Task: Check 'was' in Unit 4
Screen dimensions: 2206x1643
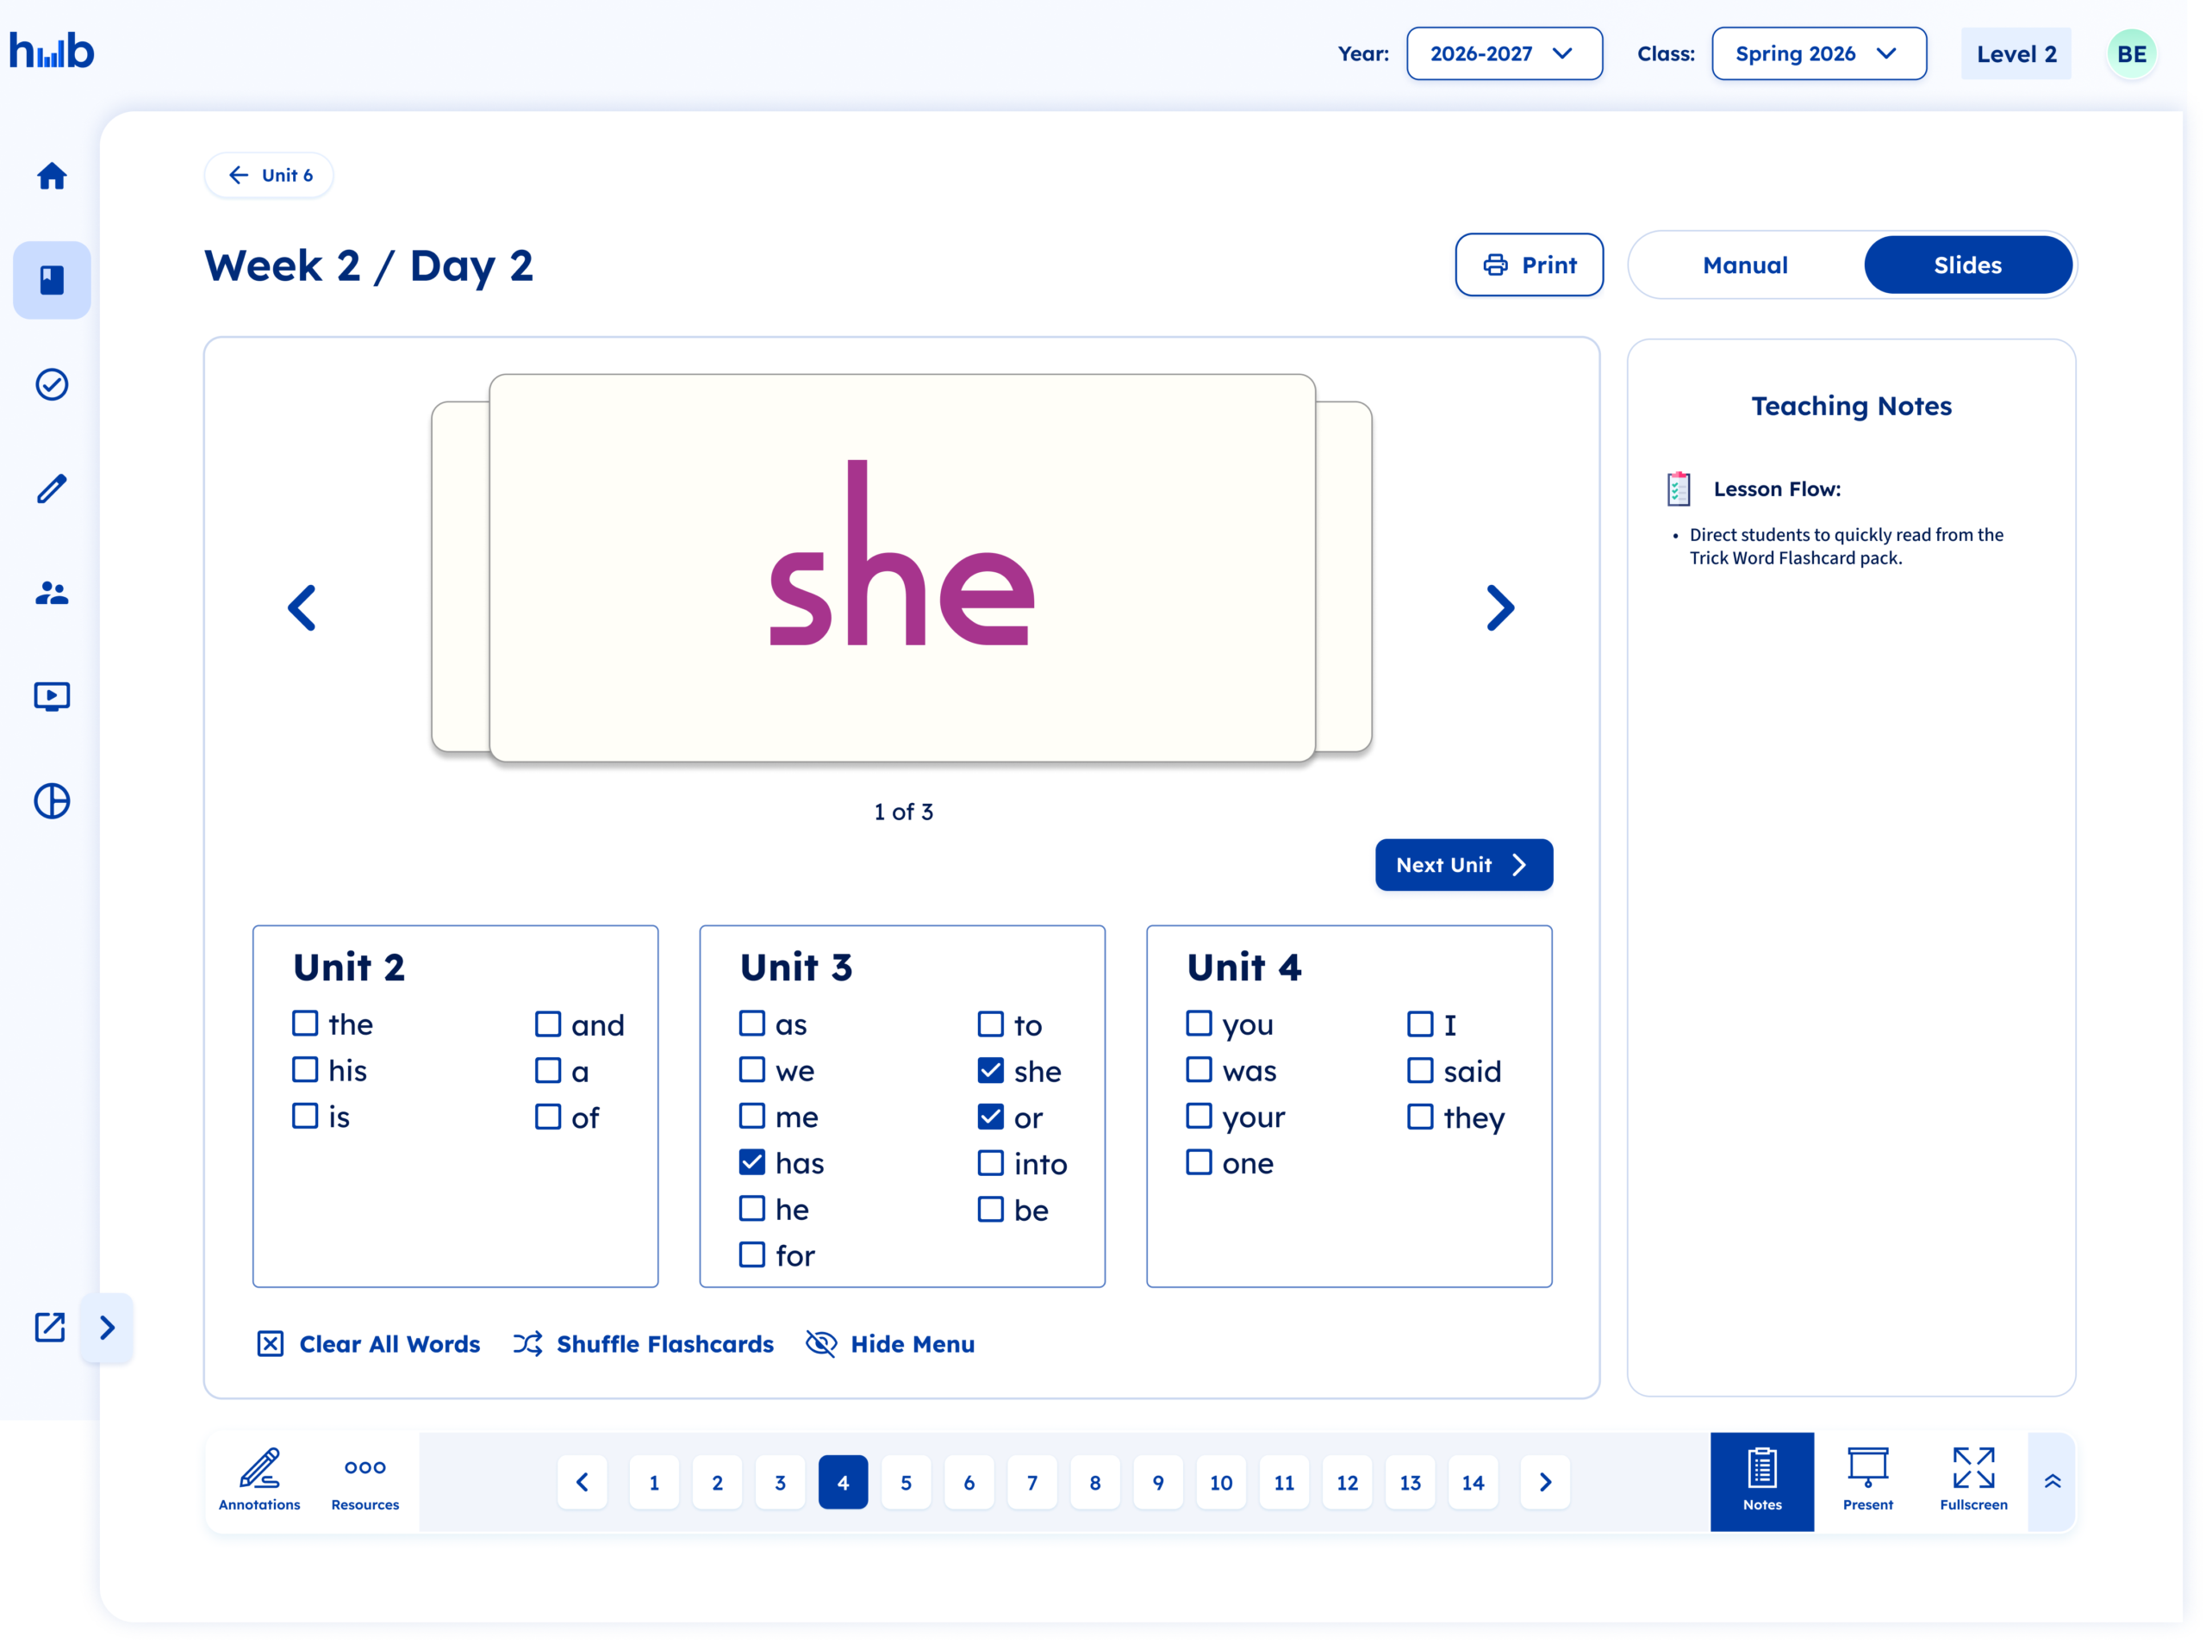Action: click(1198, 1069)
